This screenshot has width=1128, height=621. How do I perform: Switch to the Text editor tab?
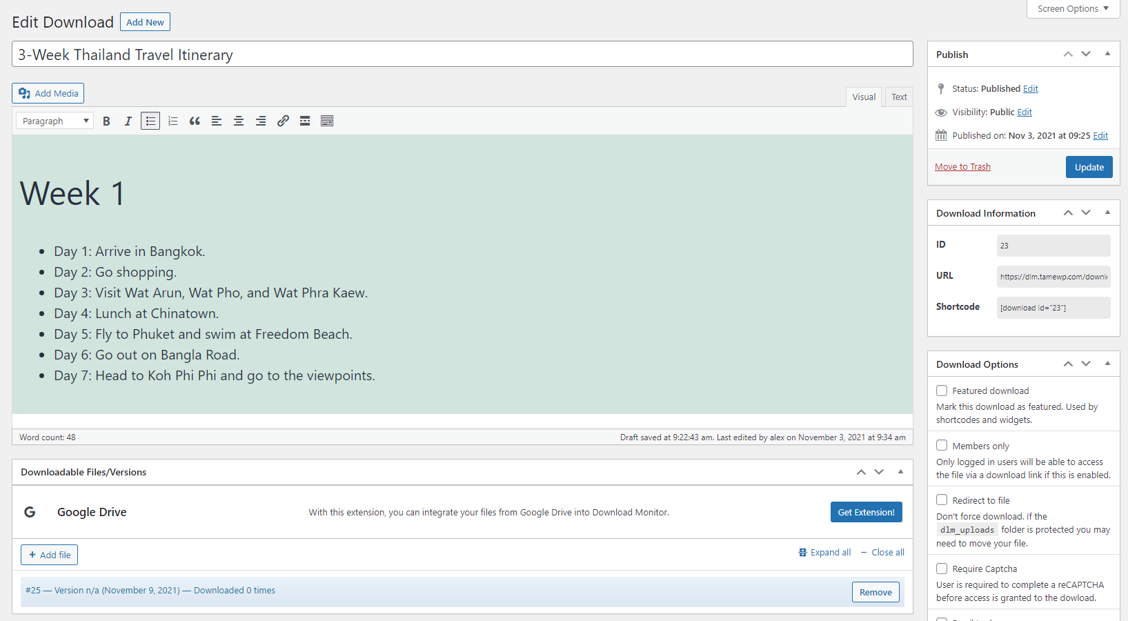tap(899, 97)
